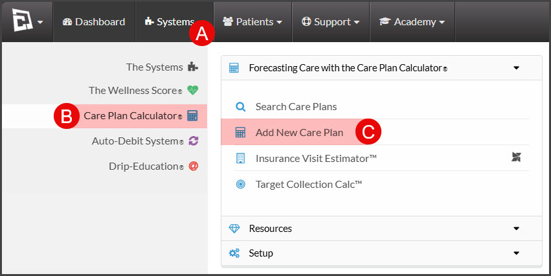The height and width of the screenshot is (276, 551).
Task: Click the target icon for Target Collection Calc
Action: pyautogui.click(x=241, y=184)
